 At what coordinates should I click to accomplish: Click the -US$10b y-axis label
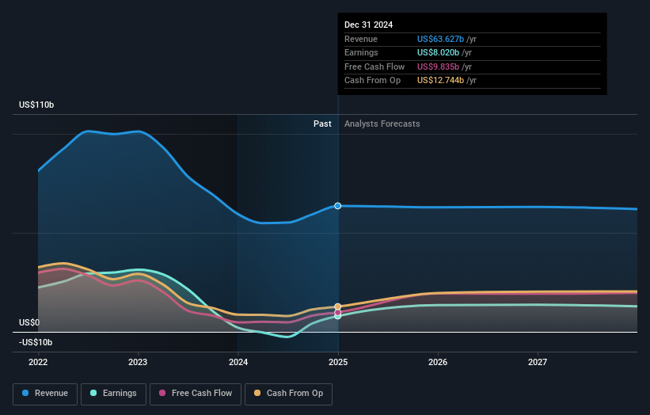click(x=36, y=342)
